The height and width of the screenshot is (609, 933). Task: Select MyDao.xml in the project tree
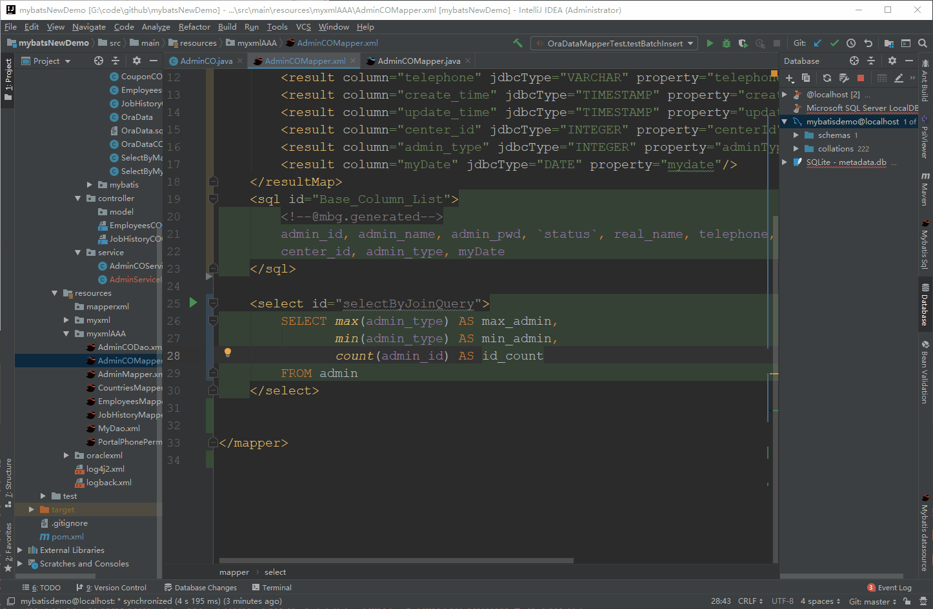[x=114, y=429]
